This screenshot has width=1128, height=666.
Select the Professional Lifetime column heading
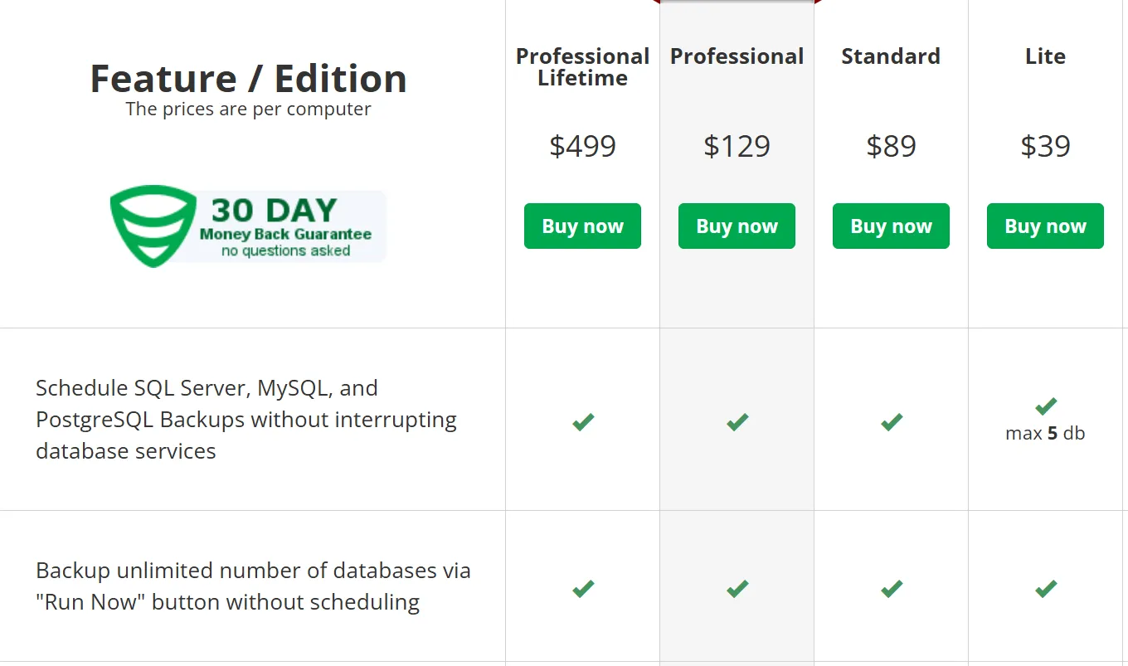pyautogui.click(x=582, y=67)
